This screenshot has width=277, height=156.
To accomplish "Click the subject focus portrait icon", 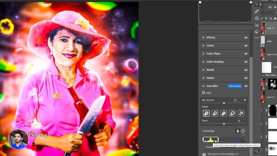I will 238,131.
